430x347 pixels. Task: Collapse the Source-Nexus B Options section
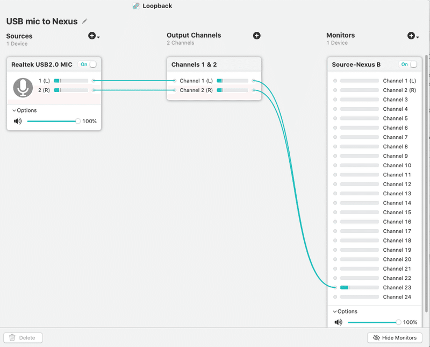tap(335, 311)
